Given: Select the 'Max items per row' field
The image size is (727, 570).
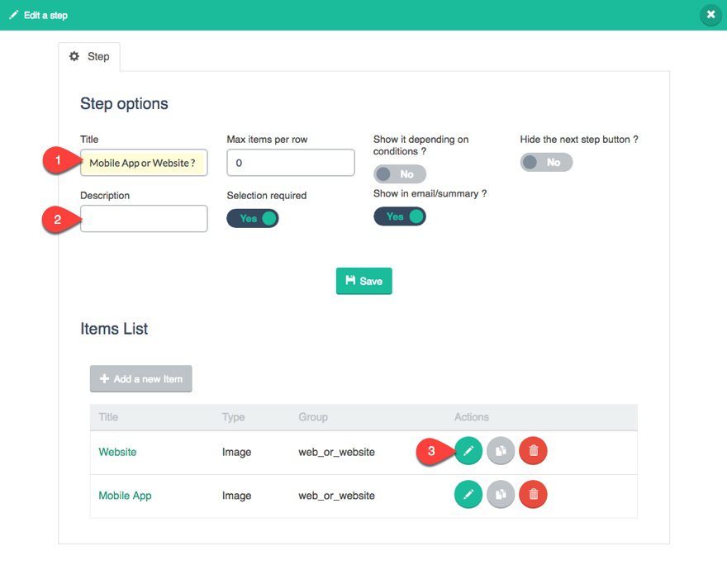Looking at the screenshot, I should click(291, 163).
